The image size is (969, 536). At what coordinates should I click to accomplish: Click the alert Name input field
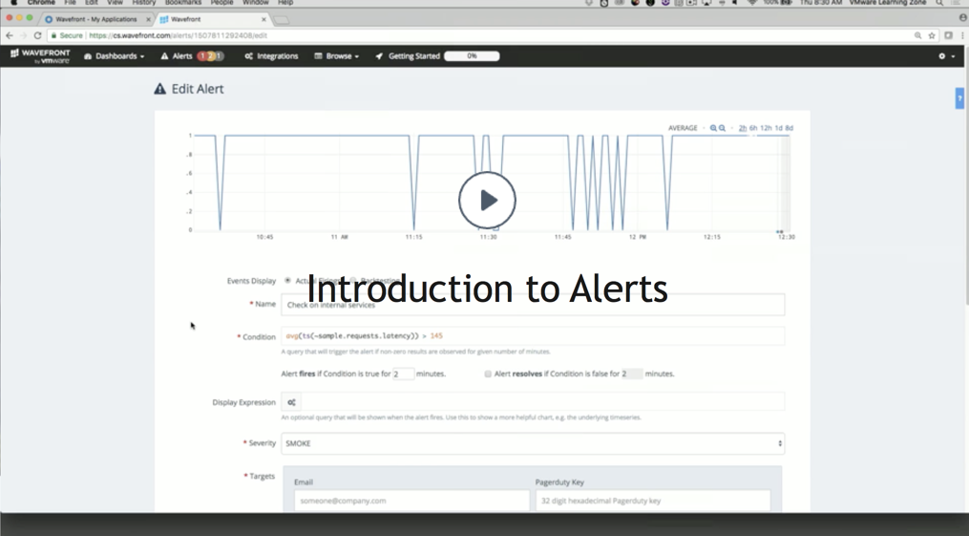coord(533,304)
